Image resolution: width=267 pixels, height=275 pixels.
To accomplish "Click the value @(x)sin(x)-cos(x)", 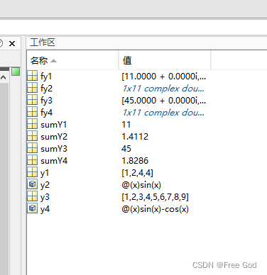I will (155, 209).
